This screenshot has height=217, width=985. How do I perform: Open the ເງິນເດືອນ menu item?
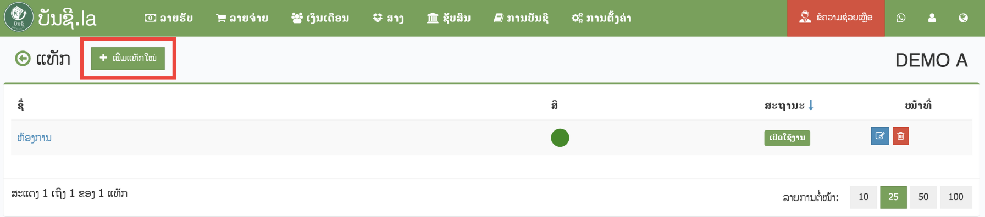pos(320,18)
